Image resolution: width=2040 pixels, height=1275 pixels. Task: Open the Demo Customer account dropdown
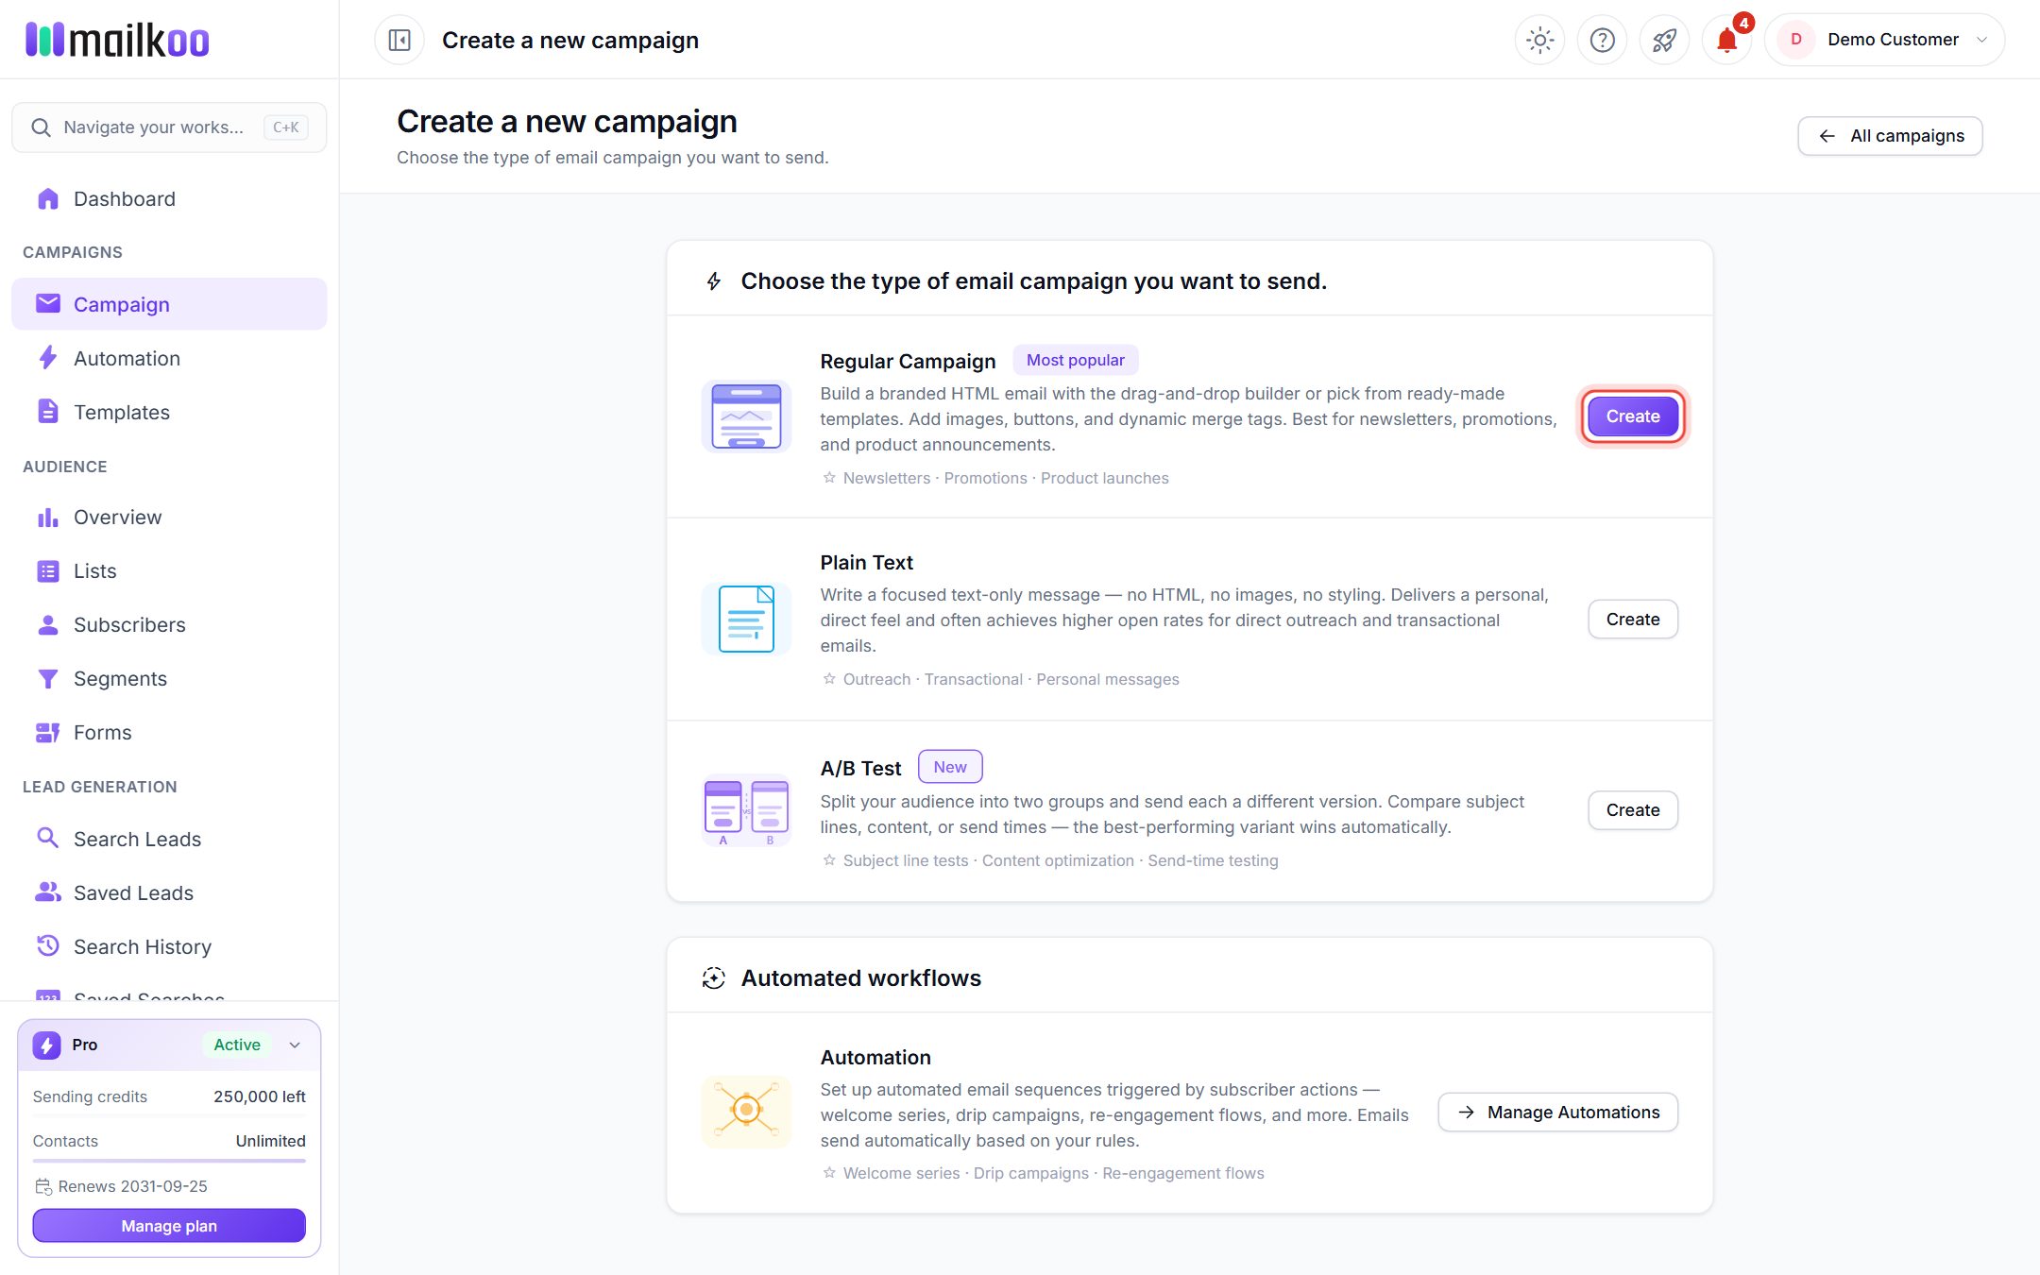(x=1884, y=40)
